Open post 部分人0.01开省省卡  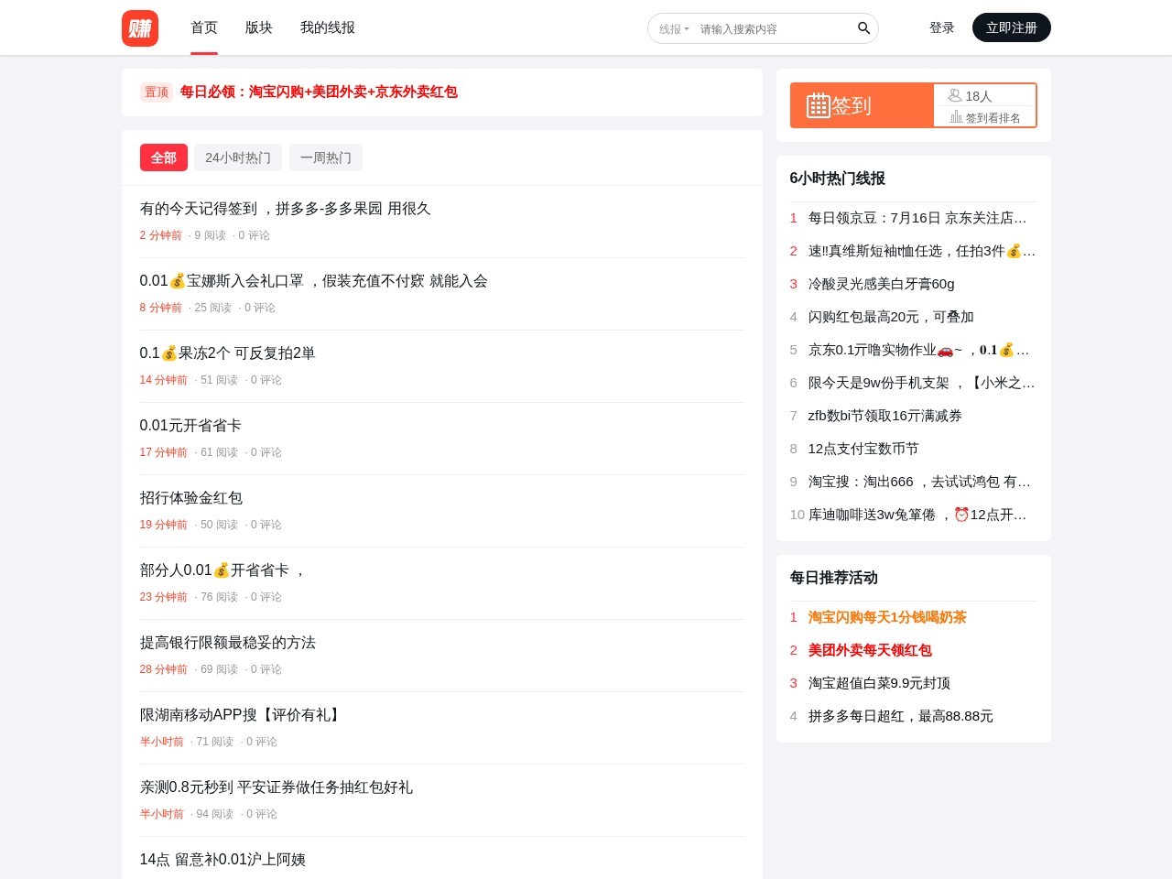tap(222, 570)
